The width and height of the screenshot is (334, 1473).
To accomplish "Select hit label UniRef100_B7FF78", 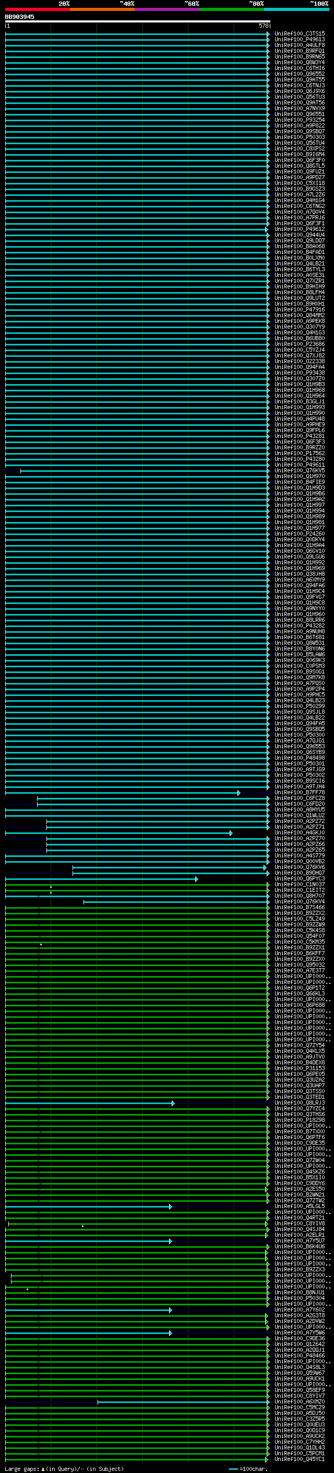I will point(300,793).
